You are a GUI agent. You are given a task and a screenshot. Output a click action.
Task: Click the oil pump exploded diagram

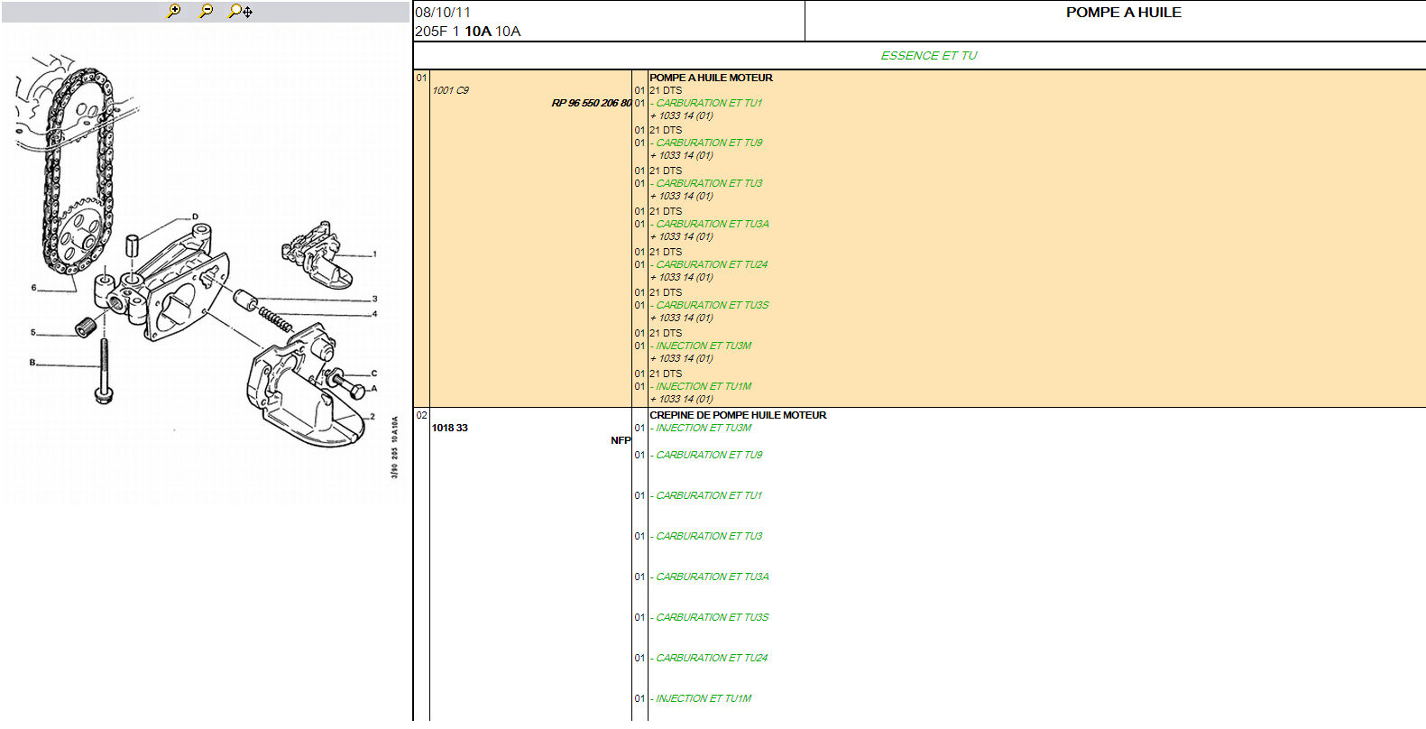pyautogui.click(x=206, y=262)
